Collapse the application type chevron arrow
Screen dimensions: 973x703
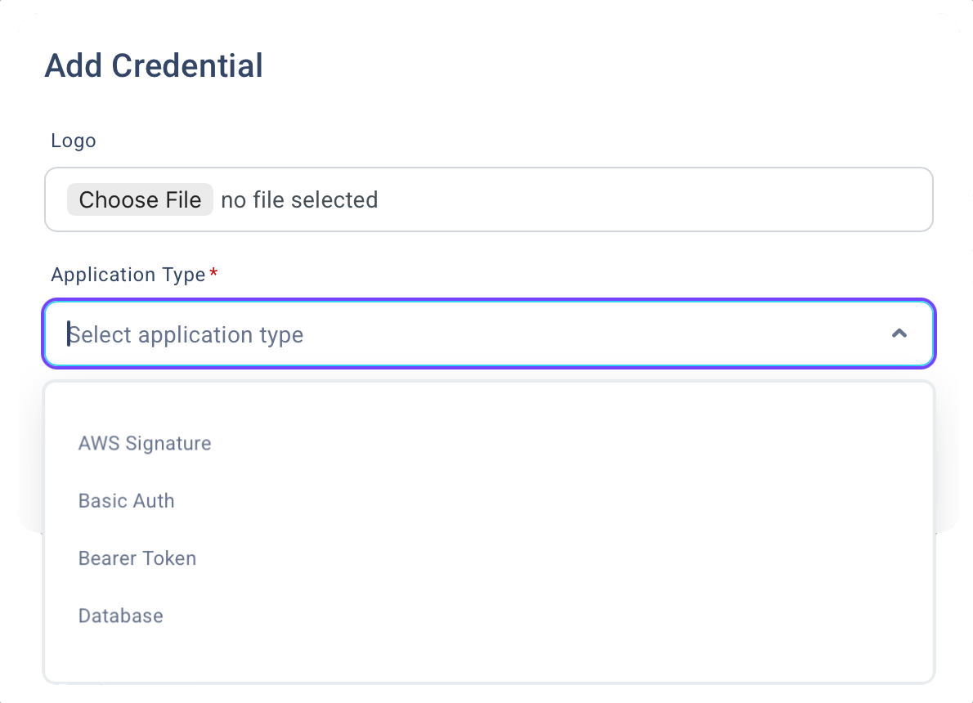pos(899,334)
